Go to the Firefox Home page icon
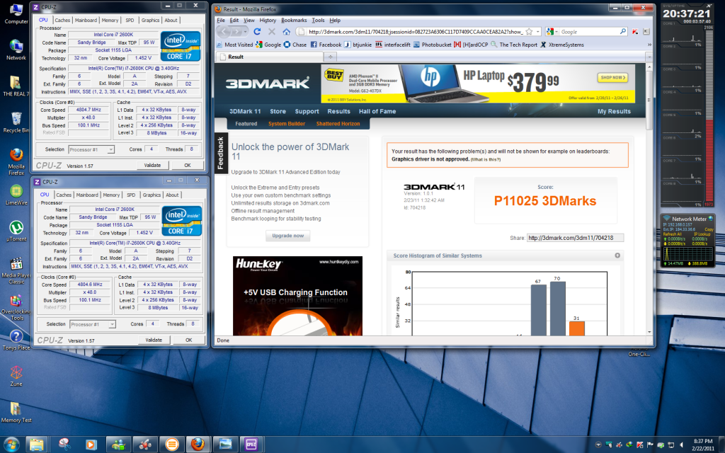The image size is (725, 453). (x=287, y=31)
